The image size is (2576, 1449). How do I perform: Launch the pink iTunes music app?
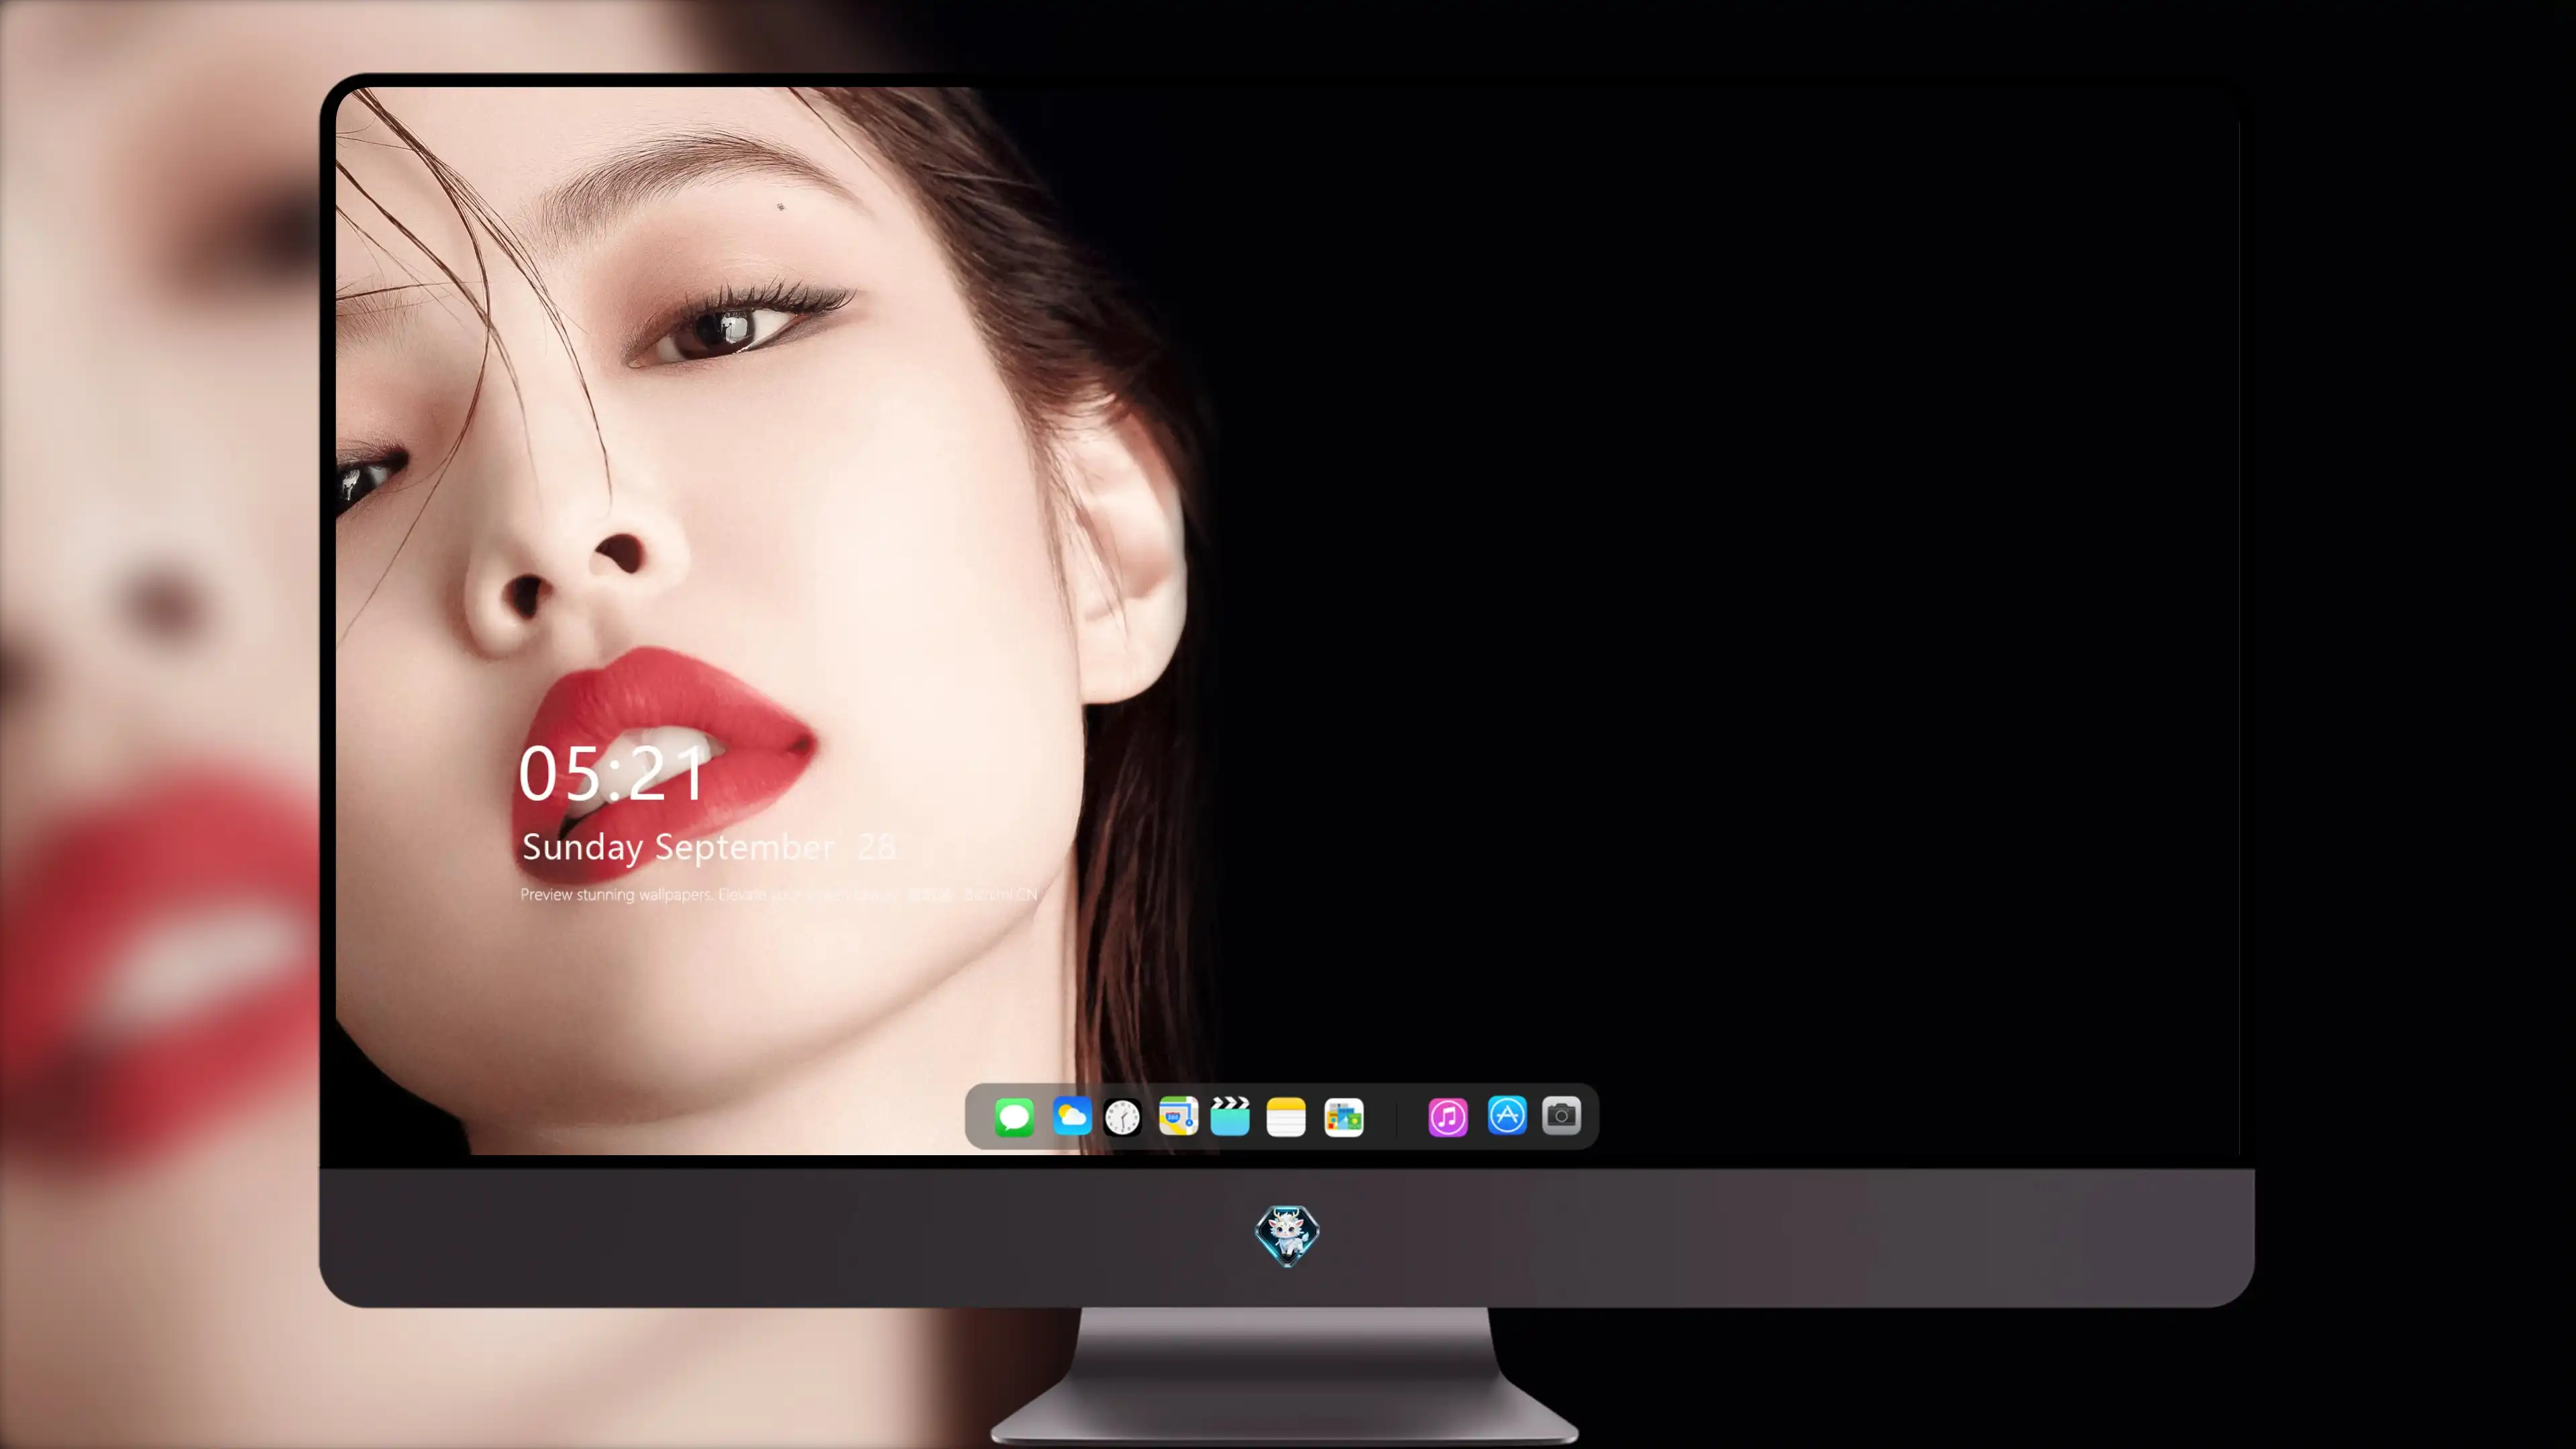(1448, 1116)
